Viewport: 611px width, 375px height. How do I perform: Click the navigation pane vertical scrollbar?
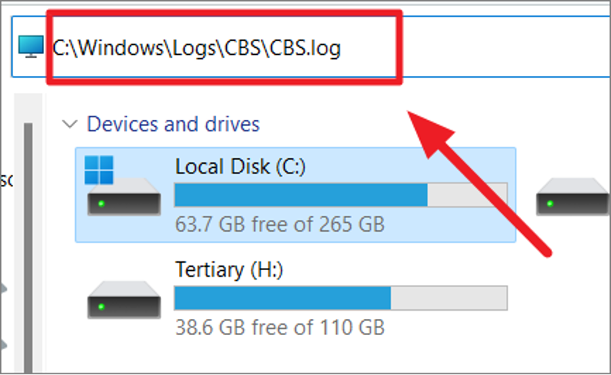pos(28,237)
